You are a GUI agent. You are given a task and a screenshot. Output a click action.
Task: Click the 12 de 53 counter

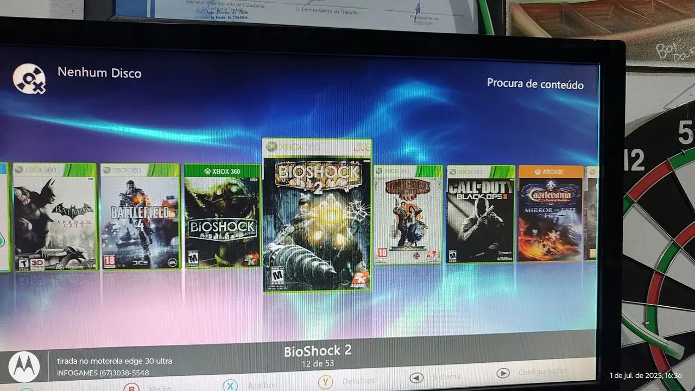point(318,364)
